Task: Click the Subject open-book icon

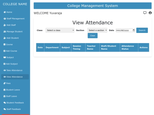Action: (5, 57)
